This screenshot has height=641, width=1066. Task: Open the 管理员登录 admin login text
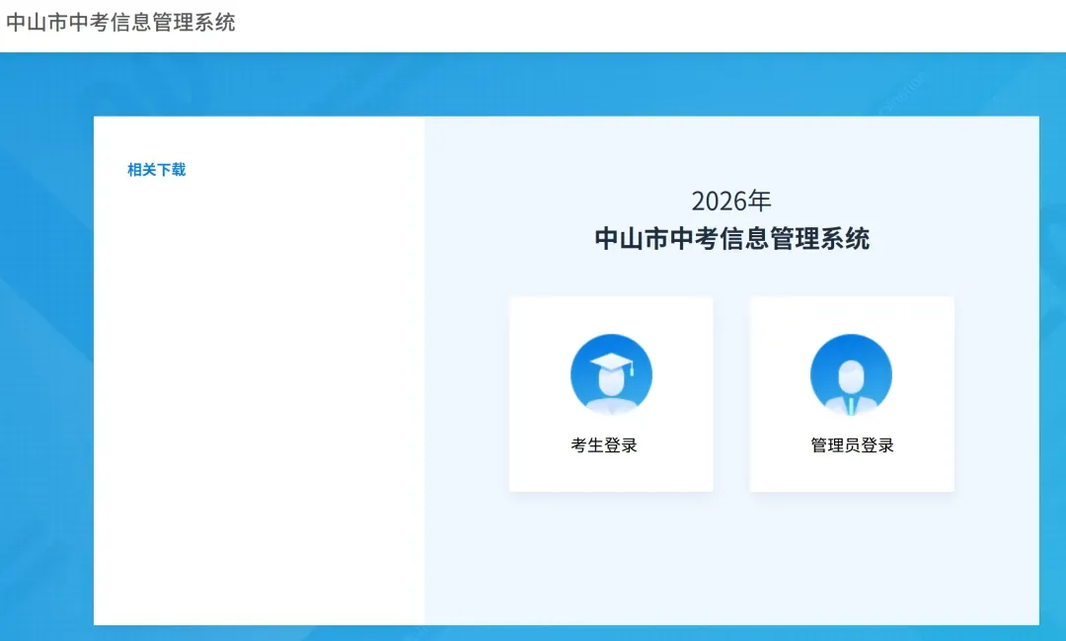tap(852, 445)
